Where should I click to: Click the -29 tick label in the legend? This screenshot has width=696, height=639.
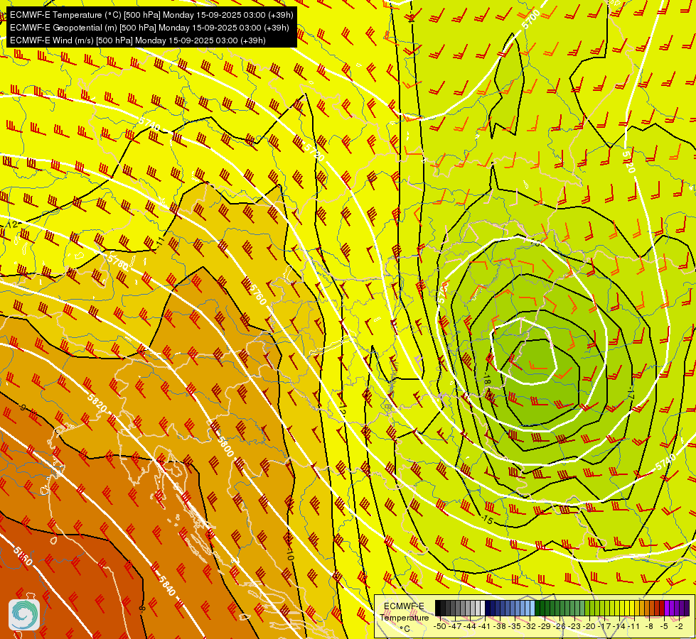pos(544,627)
